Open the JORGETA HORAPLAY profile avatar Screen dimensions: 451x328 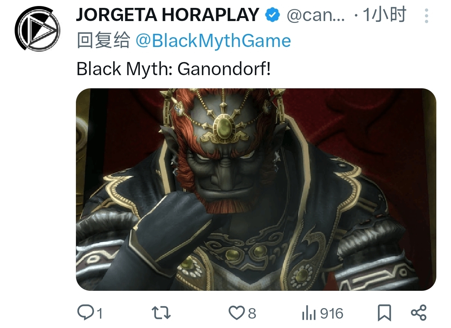pyautogui.click(x=38, y=28)
